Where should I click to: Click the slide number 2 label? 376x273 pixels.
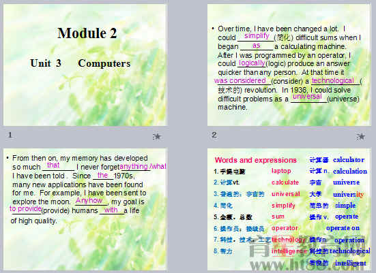point(214,135)
